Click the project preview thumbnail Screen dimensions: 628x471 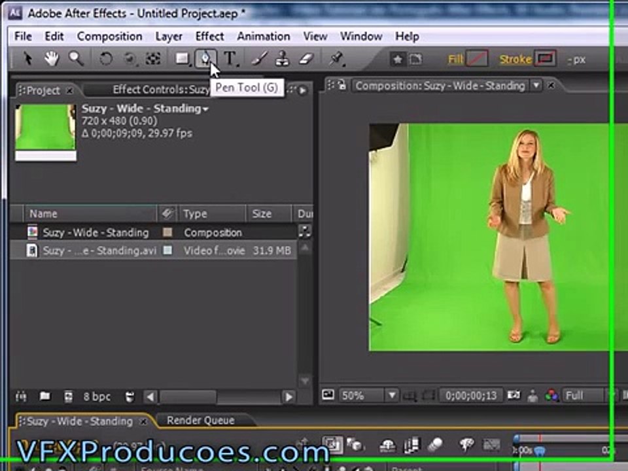pyautogui.click(x=45, y=132)
